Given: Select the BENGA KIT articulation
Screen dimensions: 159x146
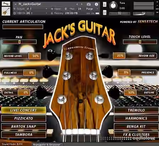Looking at the screenshot, I should (136, 127).
